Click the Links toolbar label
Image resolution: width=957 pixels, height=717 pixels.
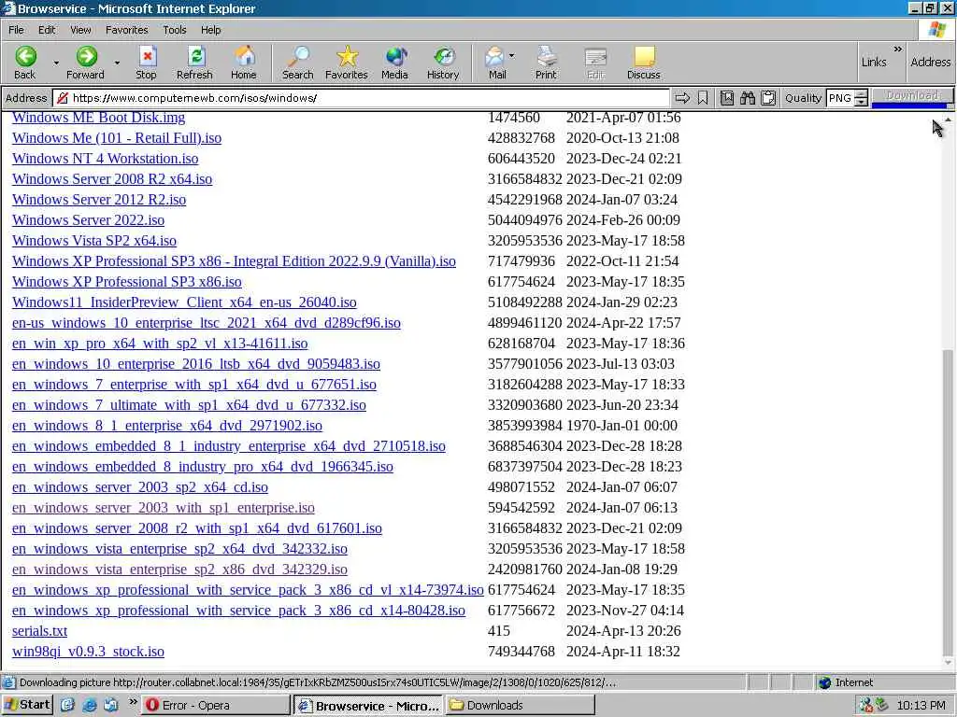click(874, 63)
